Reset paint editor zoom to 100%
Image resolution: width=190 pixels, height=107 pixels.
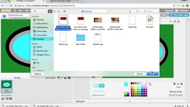tap(178, 84)
